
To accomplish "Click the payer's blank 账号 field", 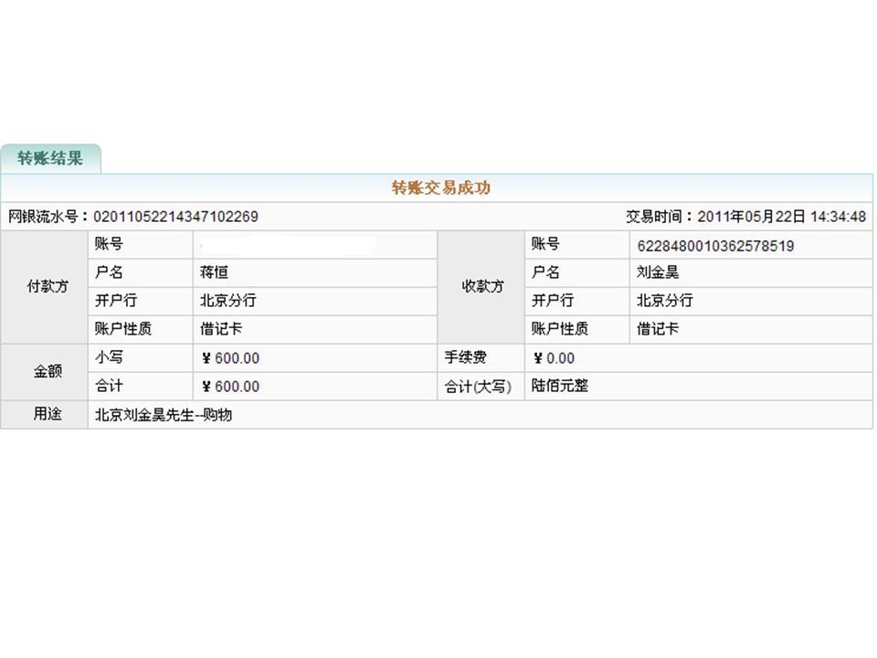I will [288, 244].
